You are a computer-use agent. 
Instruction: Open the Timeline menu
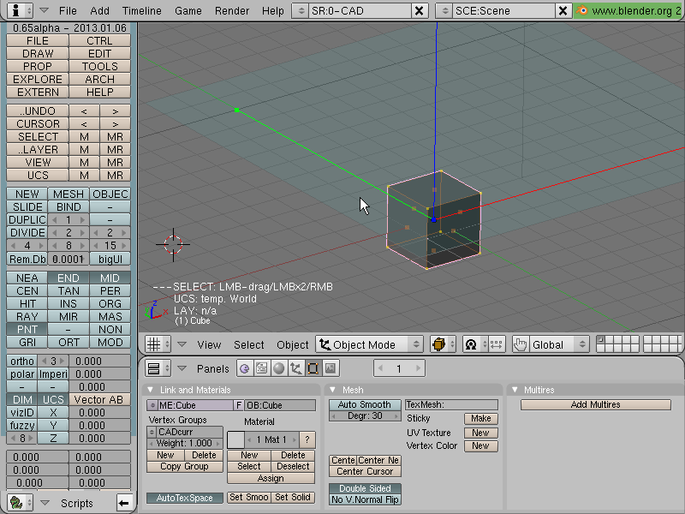tap(141, 10)
